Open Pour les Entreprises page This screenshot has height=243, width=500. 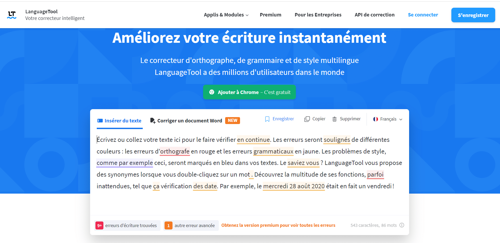pos(318,15)
